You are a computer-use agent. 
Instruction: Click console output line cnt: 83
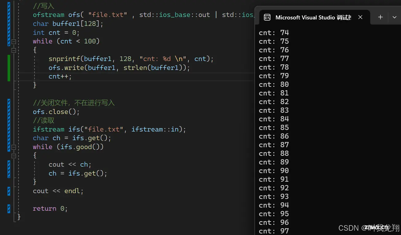click(274, 110)
